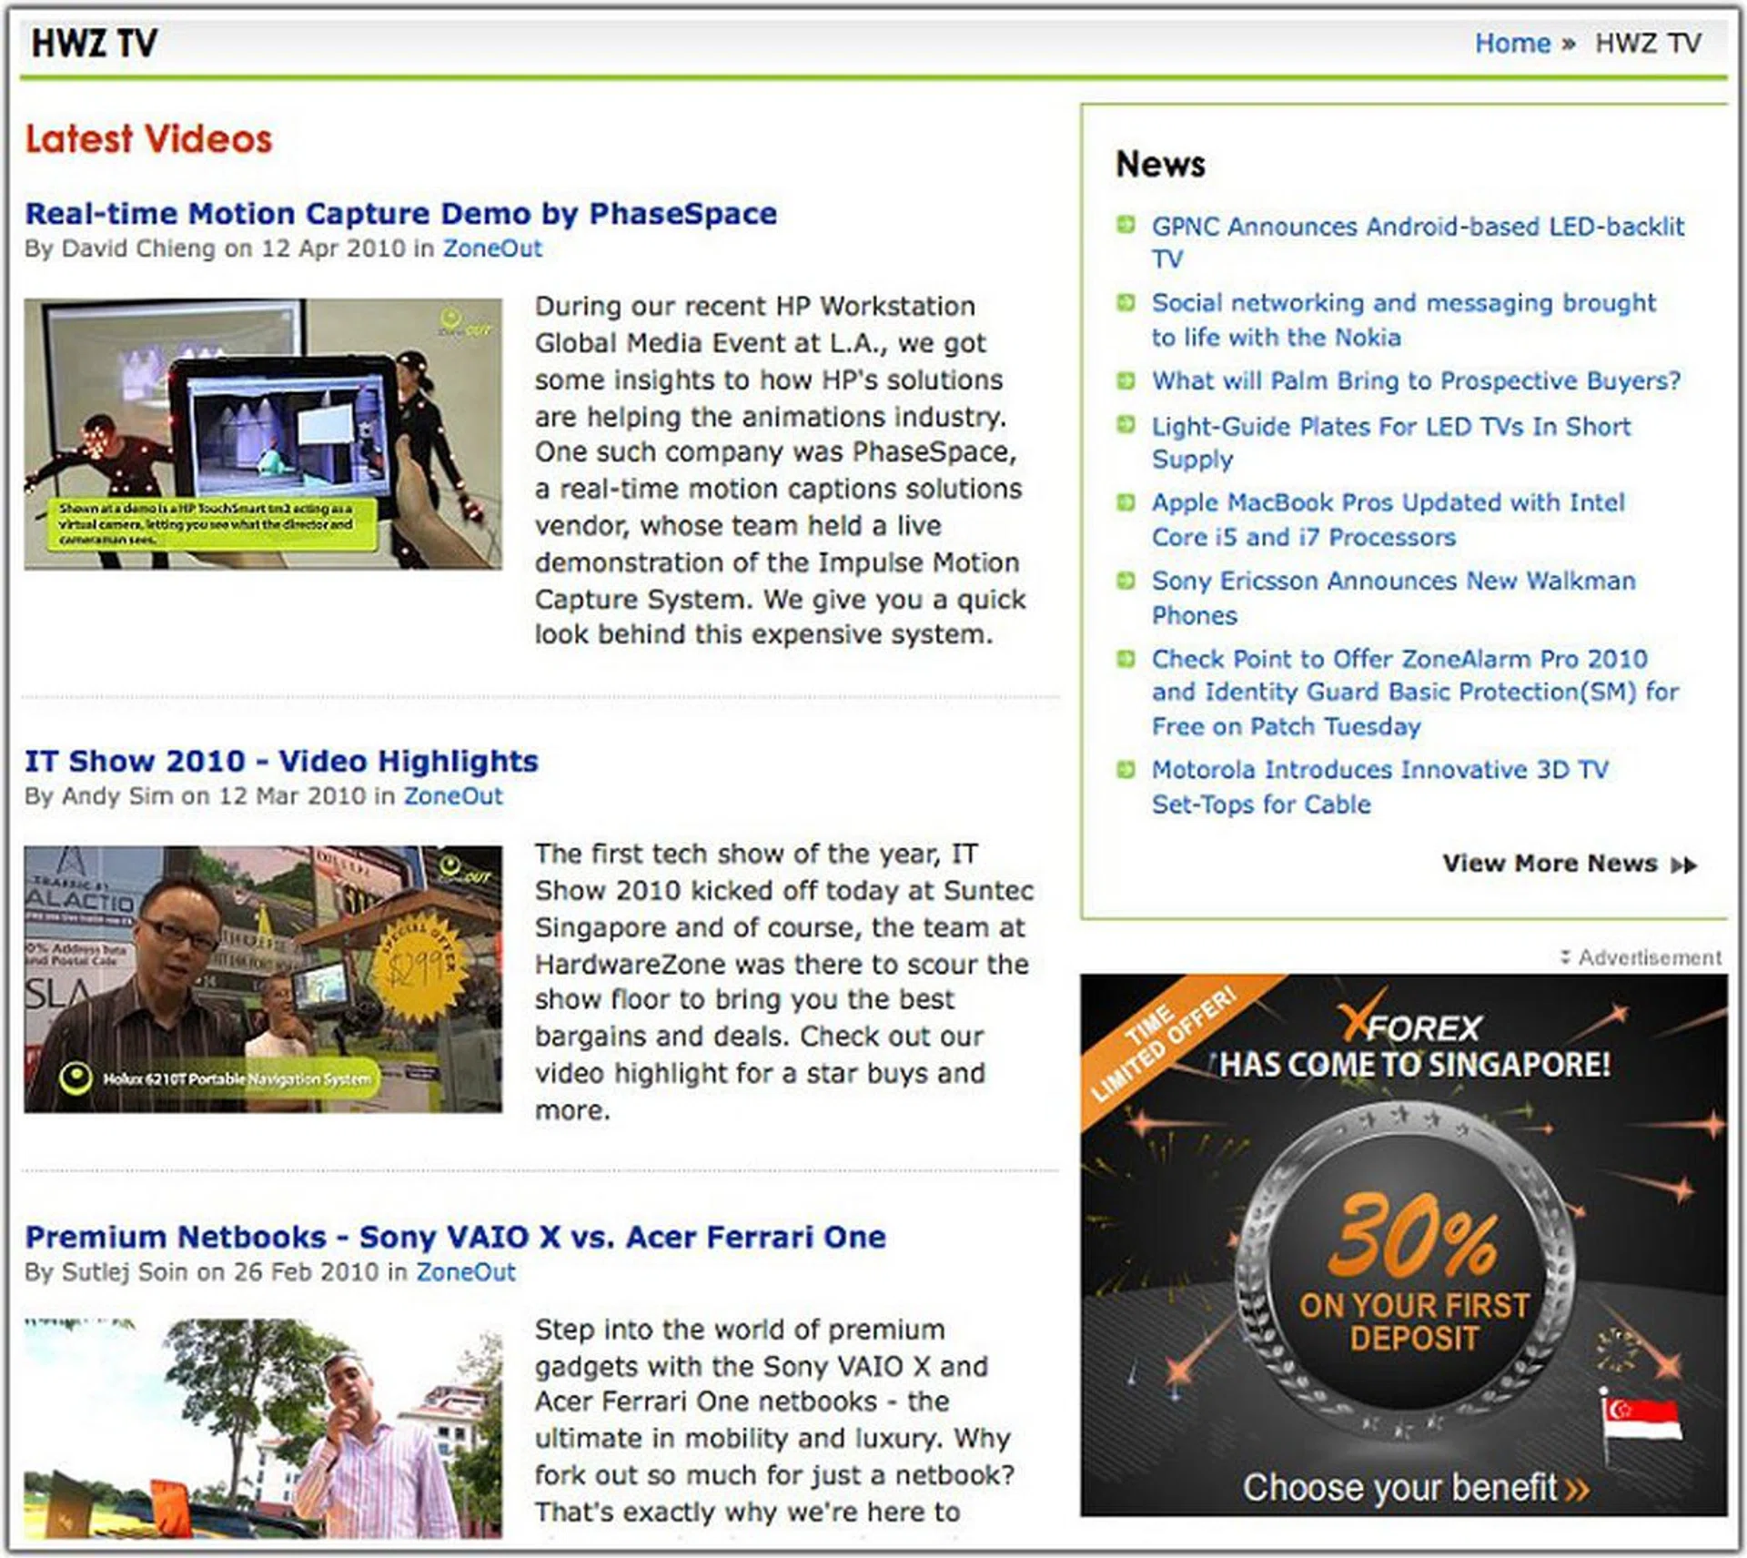The image size is (1747, 1558).
Task: Play the PhaseSpace motion capture video thumbnail
Action: pos(263,434)
